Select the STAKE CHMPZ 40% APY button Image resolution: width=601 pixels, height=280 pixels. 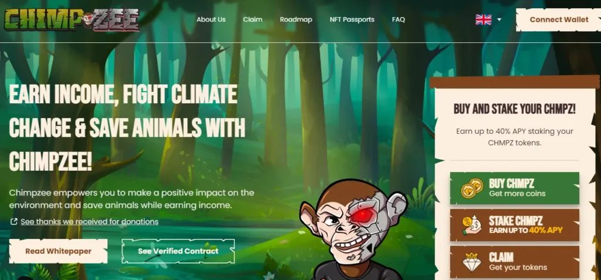click(514, 225)
